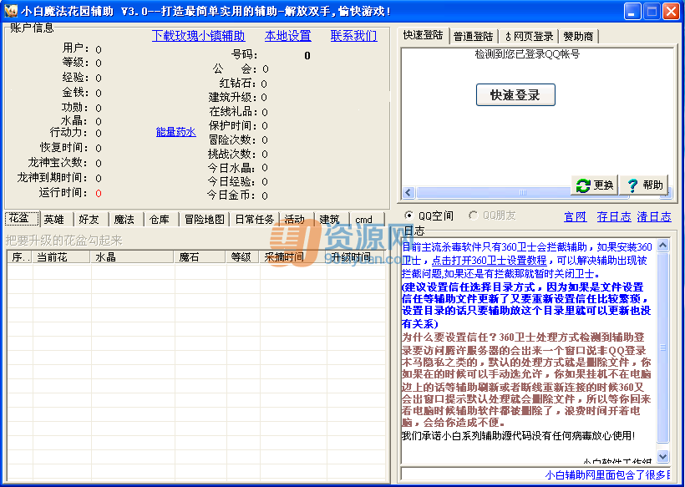Viewport: 685px width, 487px height.
Task: Open the 点击打开360卫士设置教程 link
Action: (x=489, y=261)
